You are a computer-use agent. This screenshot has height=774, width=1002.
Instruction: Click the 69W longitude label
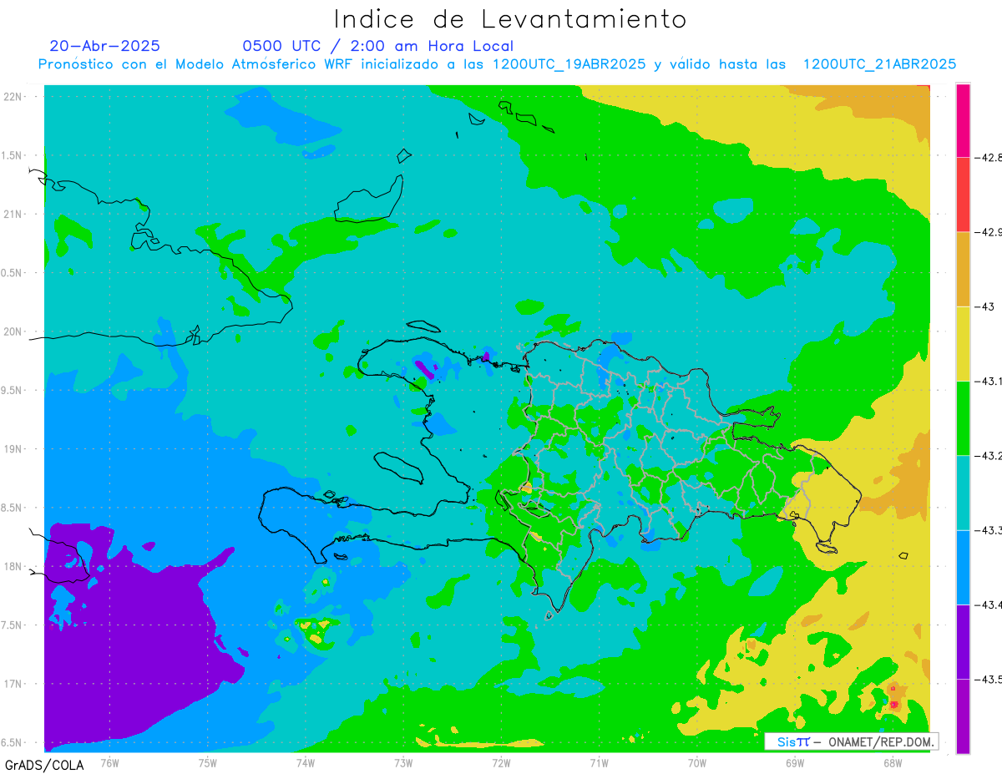(794, 762)
